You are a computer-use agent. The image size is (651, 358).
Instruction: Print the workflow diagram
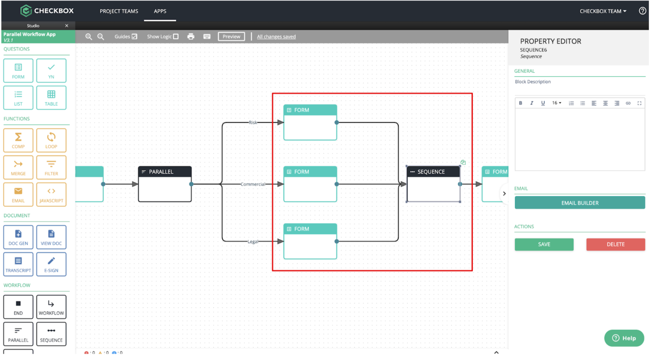191,37
